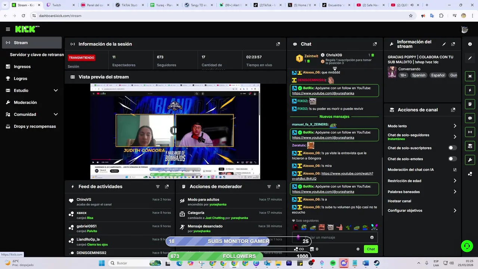Screen dimensions: 478x269
Task: Open the emoji picker in chat input
Action: point(372,237)
